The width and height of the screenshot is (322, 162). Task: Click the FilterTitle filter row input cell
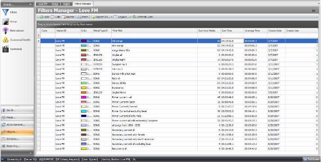[154, 36]
